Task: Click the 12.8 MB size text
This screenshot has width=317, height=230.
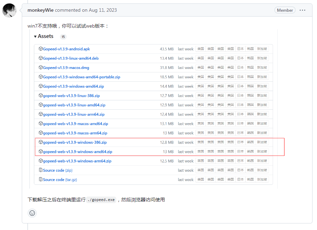Action: click(x=166, y=142)
